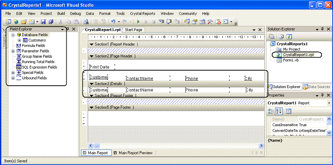Image resolution: width=333 pixels, height=165 pixels.
Task: Click the green Start Debugging icon
Action: pyautogui.click(x=138, y=21)
